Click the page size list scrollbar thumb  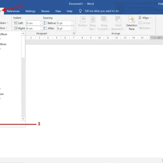click(x=23, y=47)
